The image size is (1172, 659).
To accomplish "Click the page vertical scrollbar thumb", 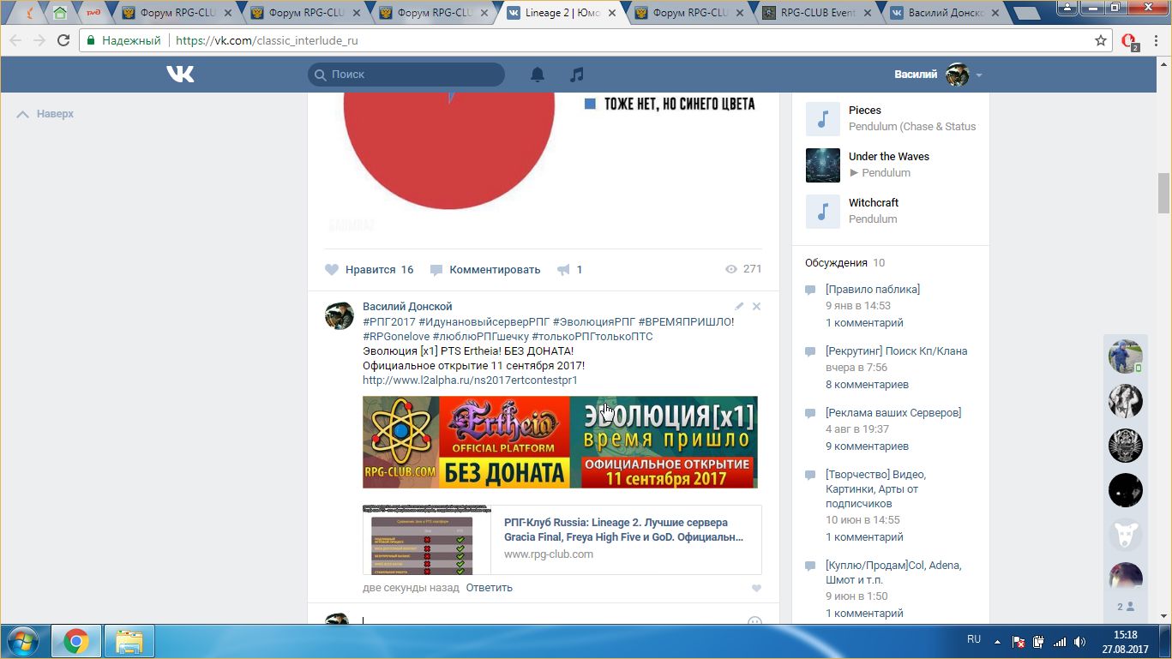I will tap(1163, 193).
